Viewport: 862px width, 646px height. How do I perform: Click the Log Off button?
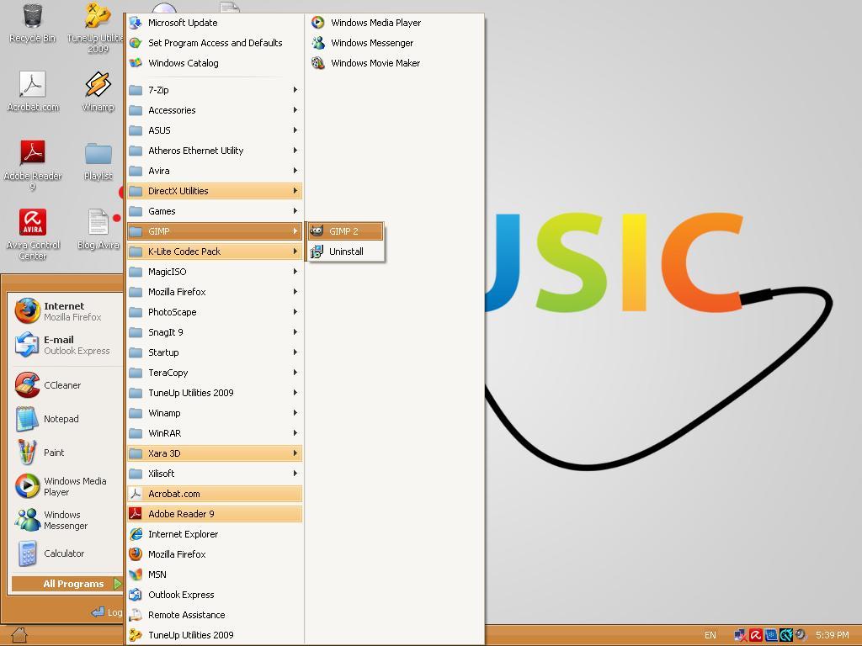click(107, 612)
